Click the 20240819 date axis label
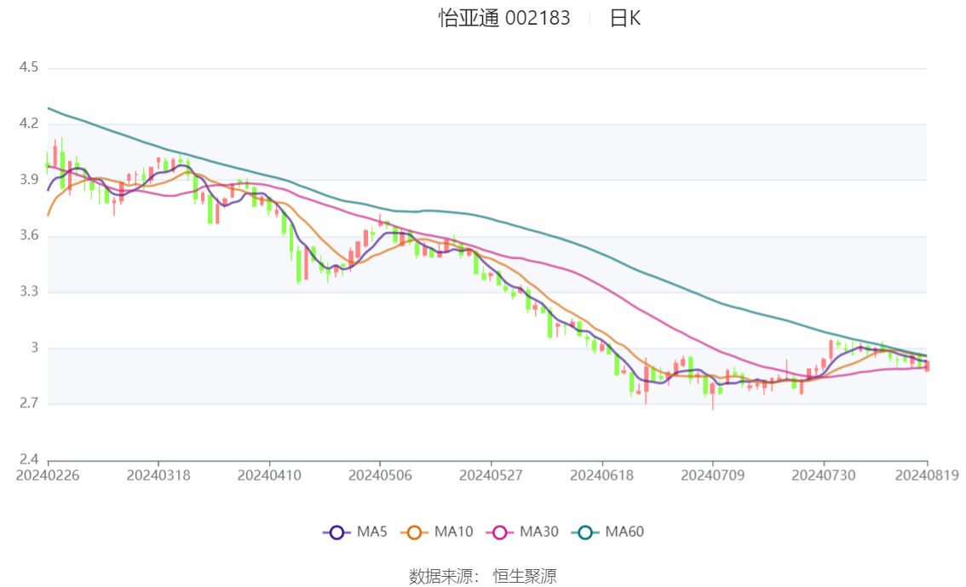Image resolution: width=966 pixels, height=587 pixels. pyautogui.click(x=927, y=475)
